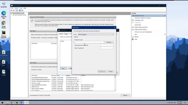Select SpeechModelDownloadTask row
Viewport: 188px width, 105px height.
click(x=73, y=85)
